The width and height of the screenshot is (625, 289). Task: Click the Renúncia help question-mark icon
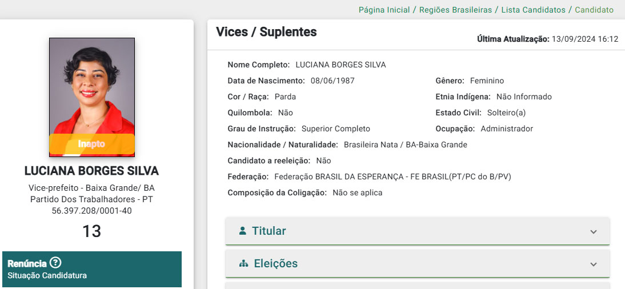(56, 263)
